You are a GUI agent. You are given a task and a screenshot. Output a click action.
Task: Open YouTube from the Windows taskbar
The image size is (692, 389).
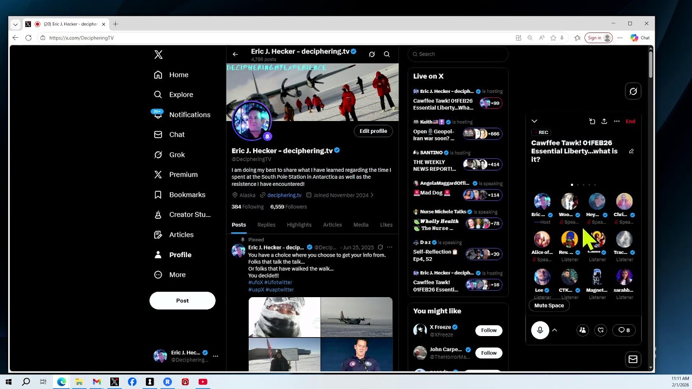point(203,382)
